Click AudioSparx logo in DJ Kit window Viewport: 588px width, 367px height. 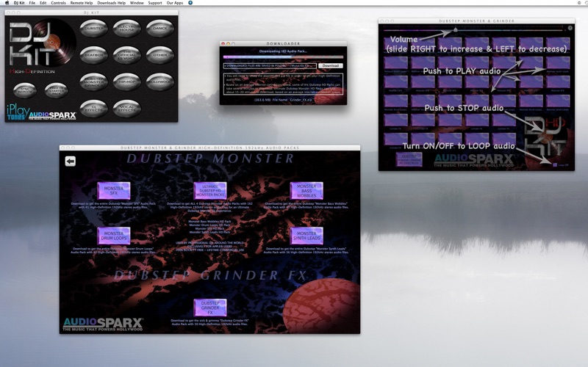(52, 116)
